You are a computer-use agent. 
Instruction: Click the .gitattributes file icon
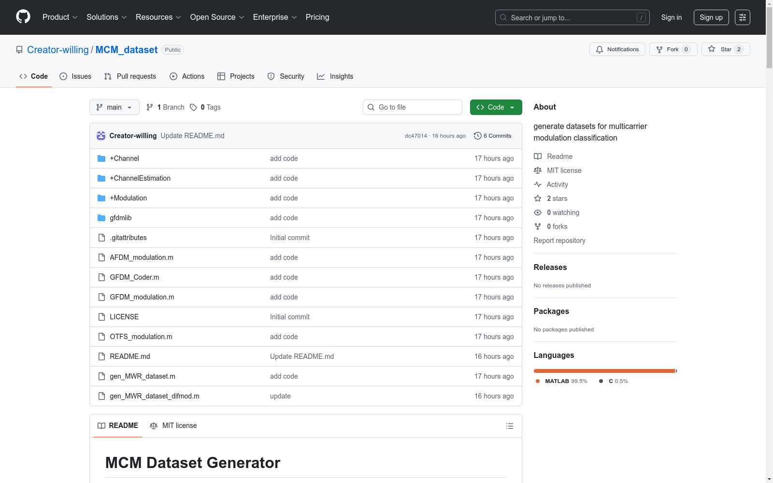pyautogui.click(x=101, y=238)
